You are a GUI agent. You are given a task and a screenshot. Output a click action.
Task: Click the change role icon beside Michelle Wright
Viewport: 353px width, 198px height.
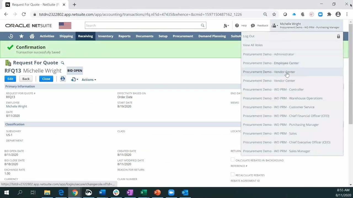[275, 26]
